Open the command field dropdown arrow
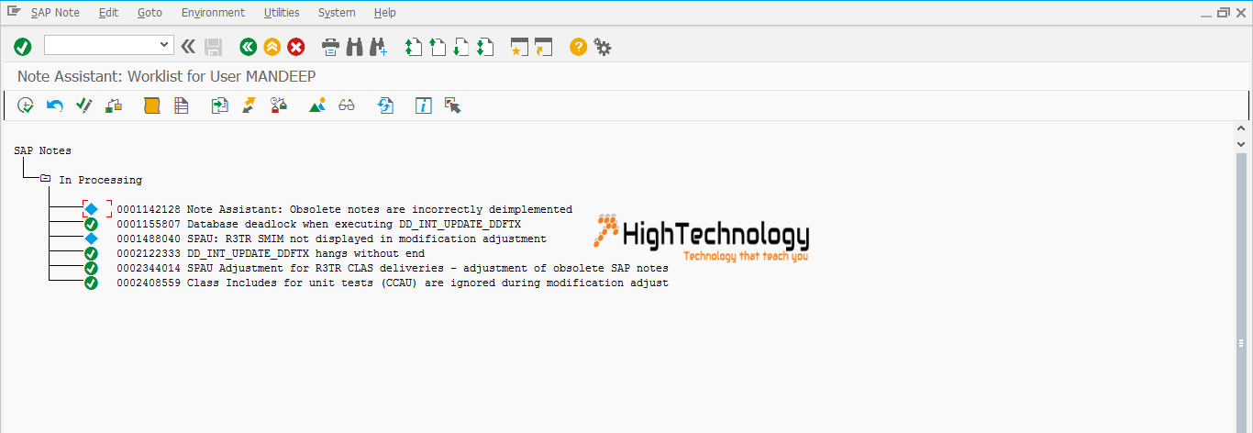 click(165, 45)
